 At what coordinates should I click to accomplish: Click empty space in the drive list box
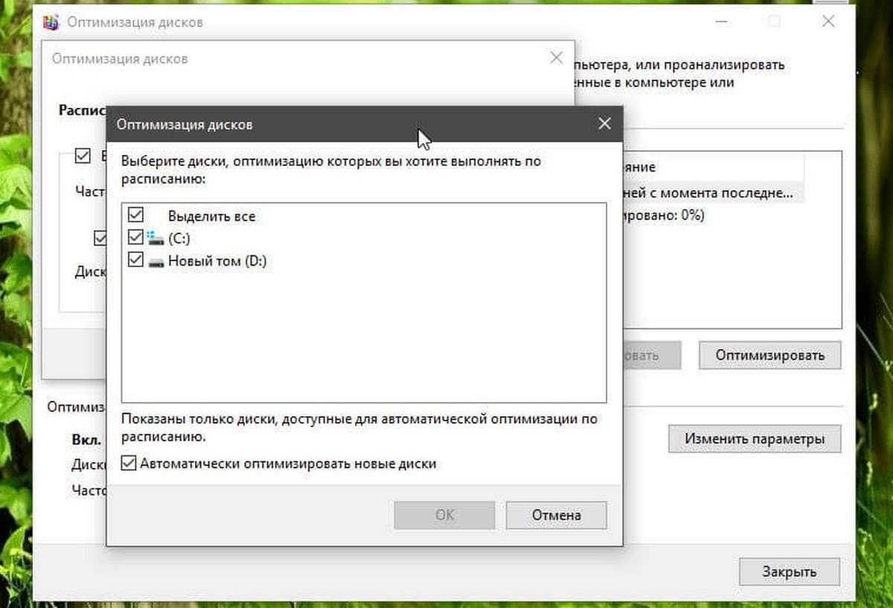click(x=363, y=335)
